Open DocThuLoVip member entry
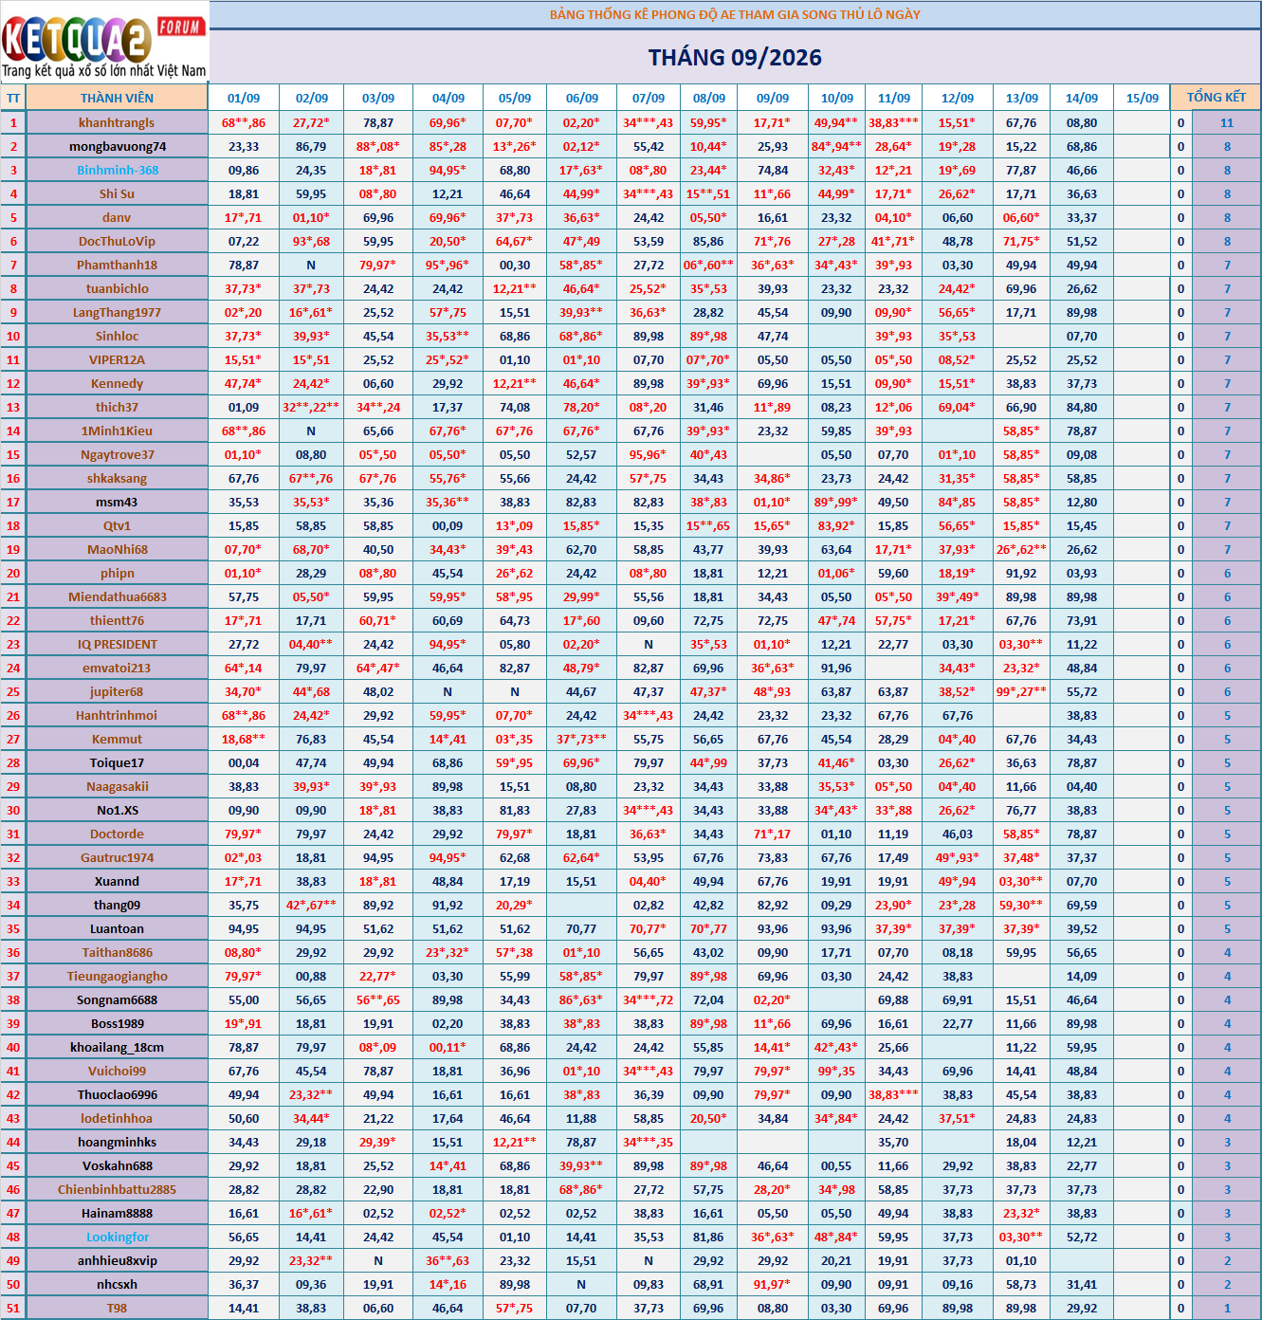This screenshot has width=1262, height=1320. point(117,241)
